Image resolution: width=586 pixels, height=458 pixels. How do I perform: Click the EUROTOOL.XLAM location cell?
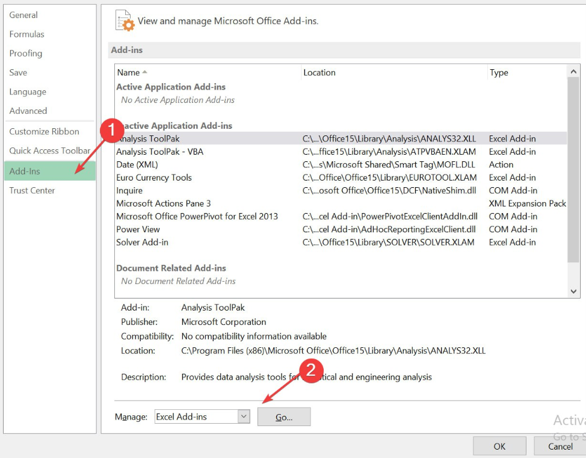(389, 178)
